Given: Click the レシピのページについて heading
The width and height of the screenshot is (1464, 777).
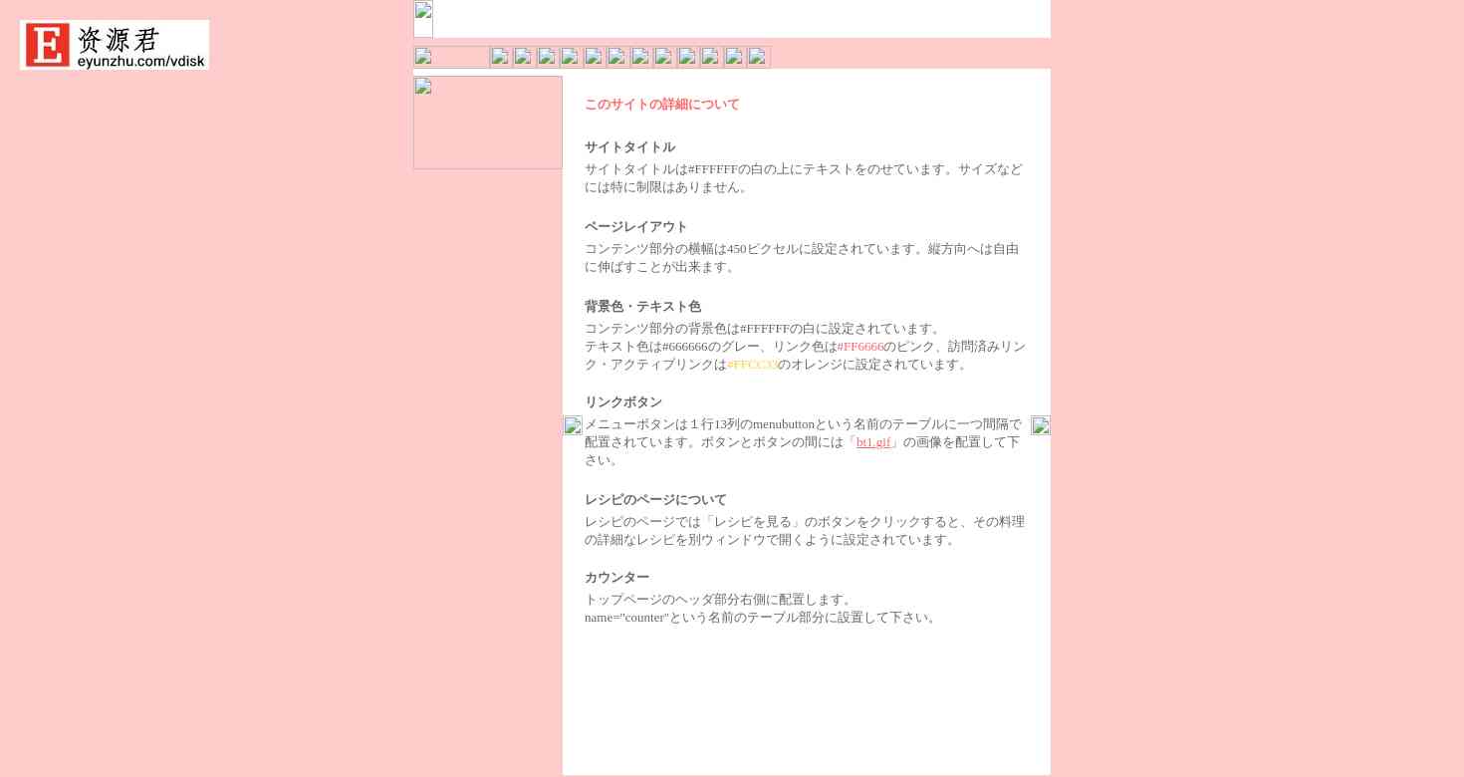Looking at the screenshot, I should click(x=655, y=500).
